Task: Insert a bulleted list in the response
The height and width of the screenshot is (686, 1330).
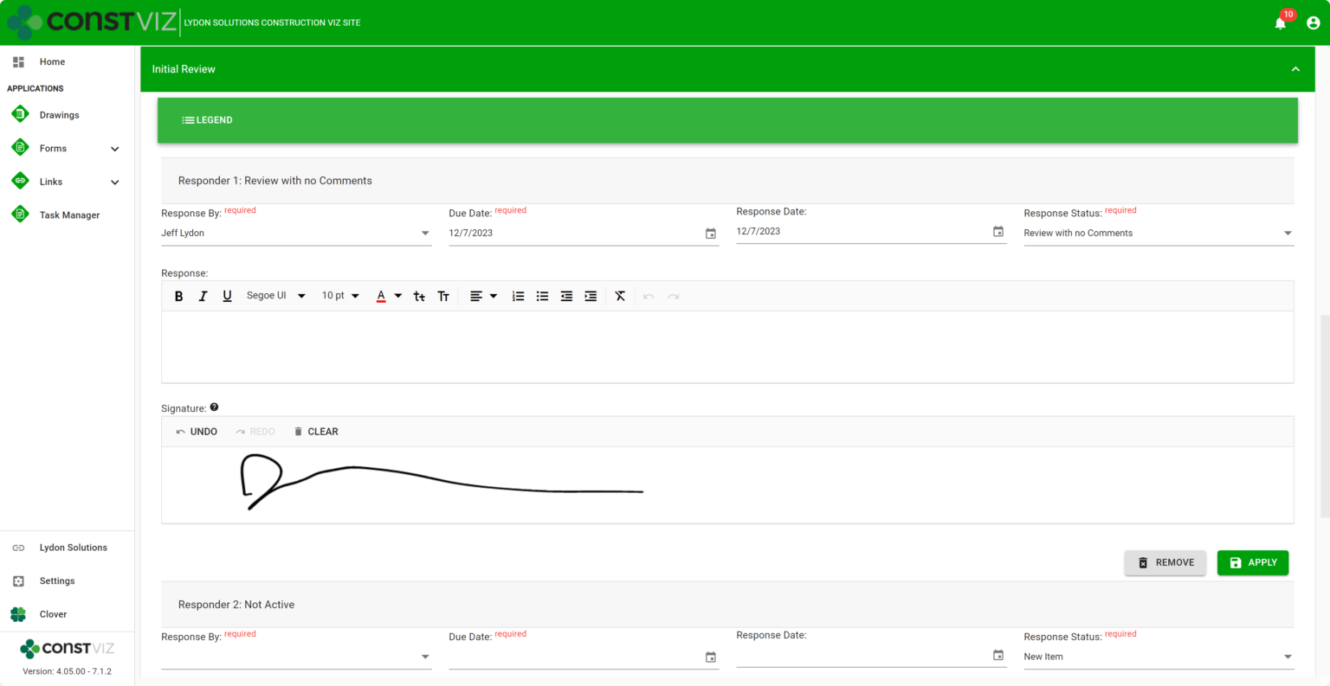Action: [x=542, y=296]
